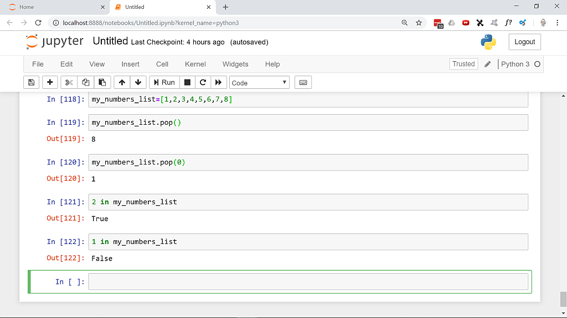
Task: Click the f? extension icon
Action: 508,23
